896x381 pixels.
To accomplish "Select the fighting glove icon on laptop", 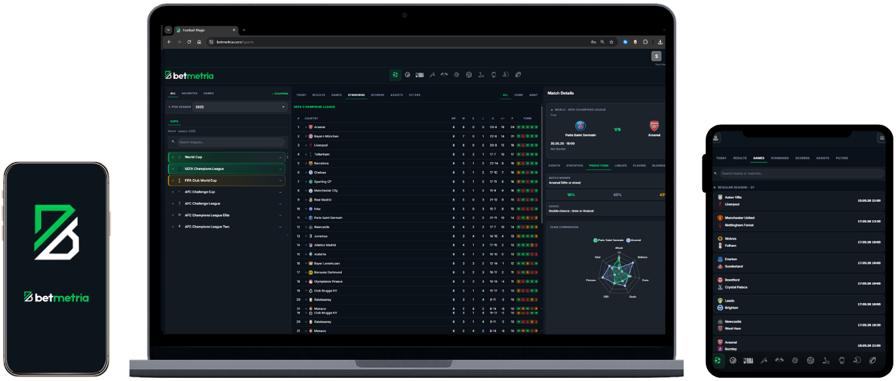I will click(493, 75).
